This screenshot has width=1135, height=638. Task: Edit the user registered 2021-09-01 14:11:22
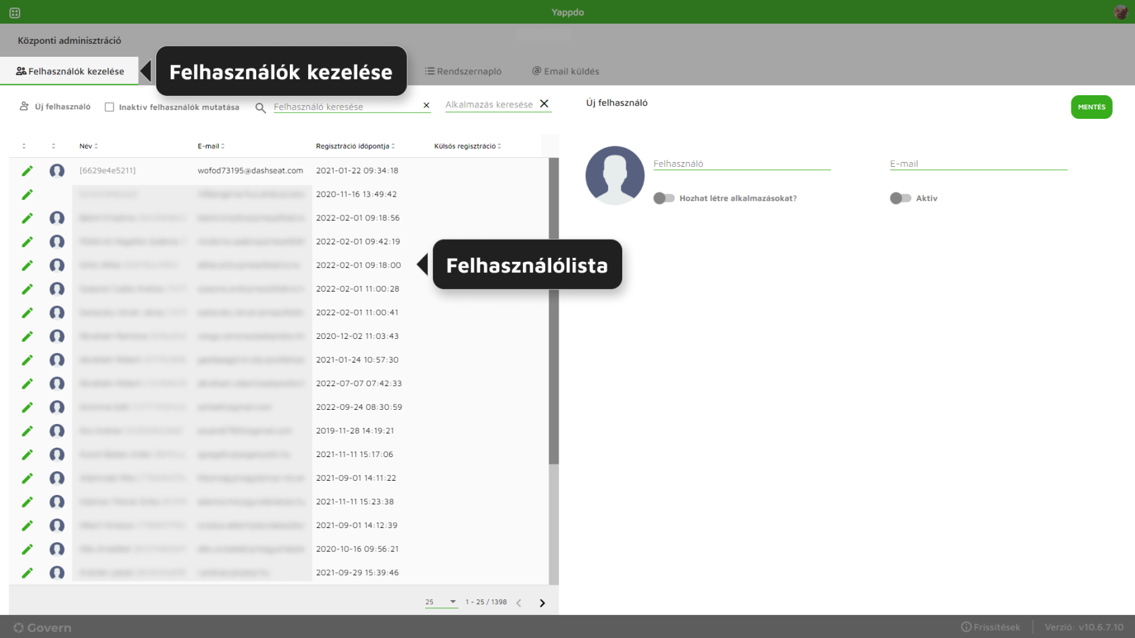[27, 478]
